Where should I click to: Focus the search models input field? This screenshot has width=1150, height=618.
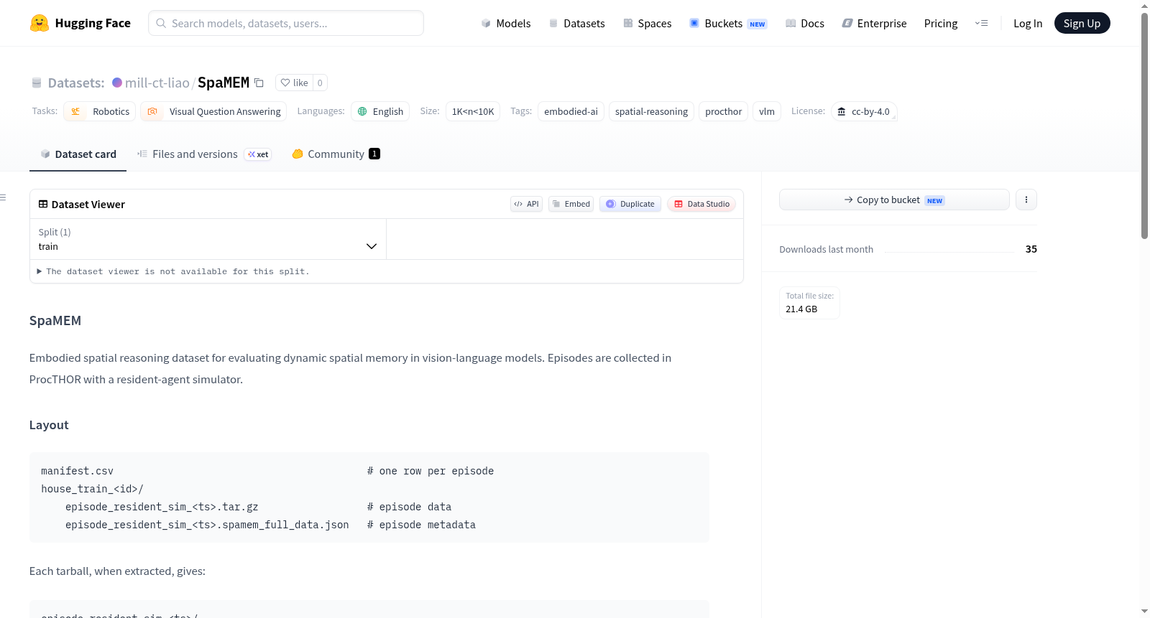286,23
